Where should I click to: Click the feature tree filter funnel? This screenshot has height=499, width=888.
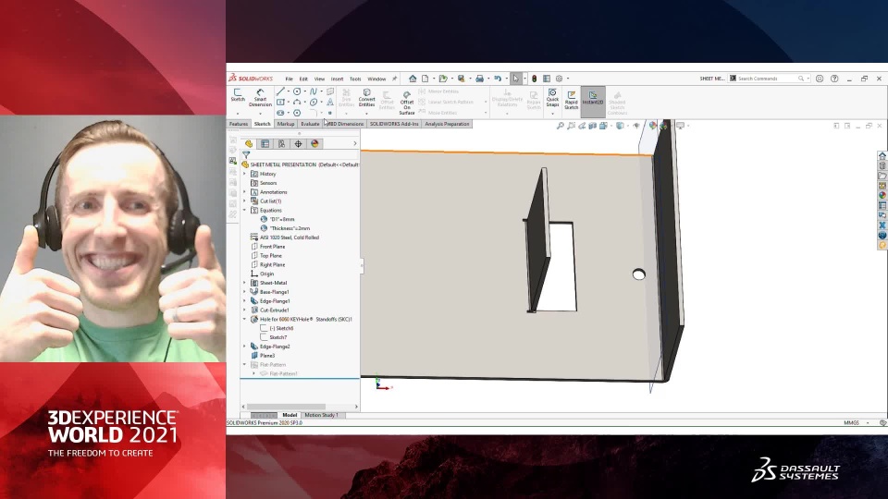point(246,154)
